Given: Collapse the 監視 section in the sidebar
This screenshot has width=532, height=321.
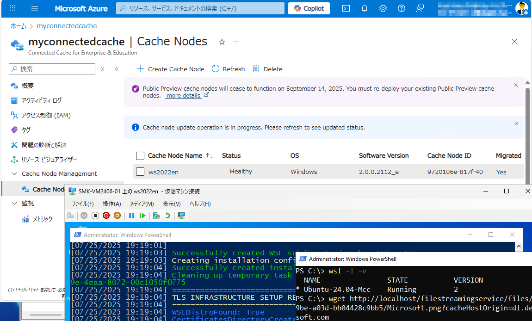Looking at the screenshot, I should coord(14,203).
